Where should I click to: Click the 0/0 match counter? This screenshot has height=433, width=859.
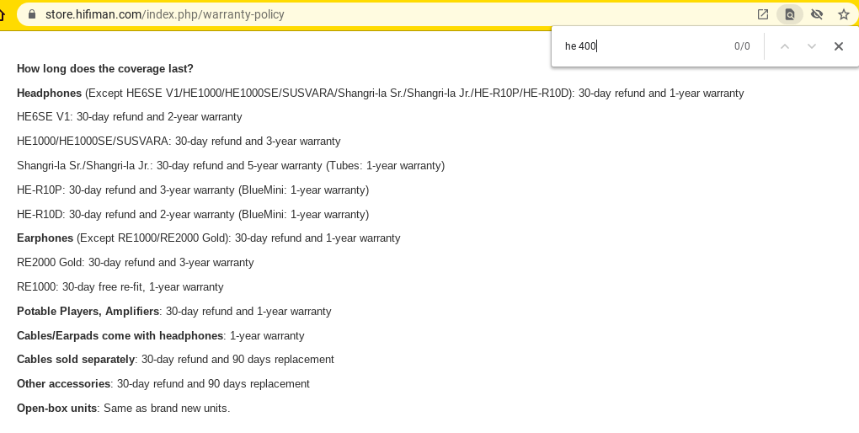742,46
